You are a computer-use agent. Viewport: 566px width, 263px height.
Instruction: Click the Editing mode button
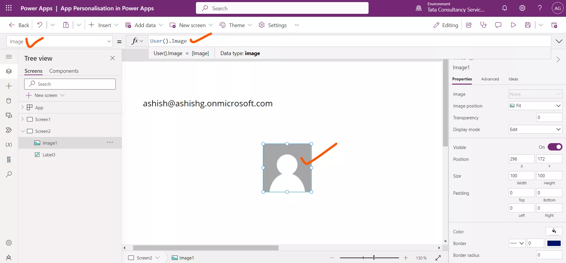(x=446, y=25)
